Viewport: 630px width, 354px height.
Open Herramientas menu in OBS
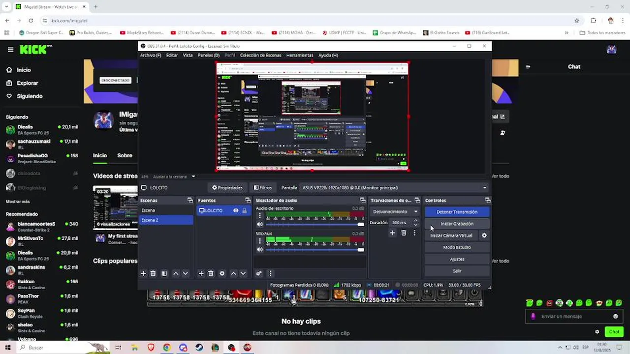pos(300,56)
